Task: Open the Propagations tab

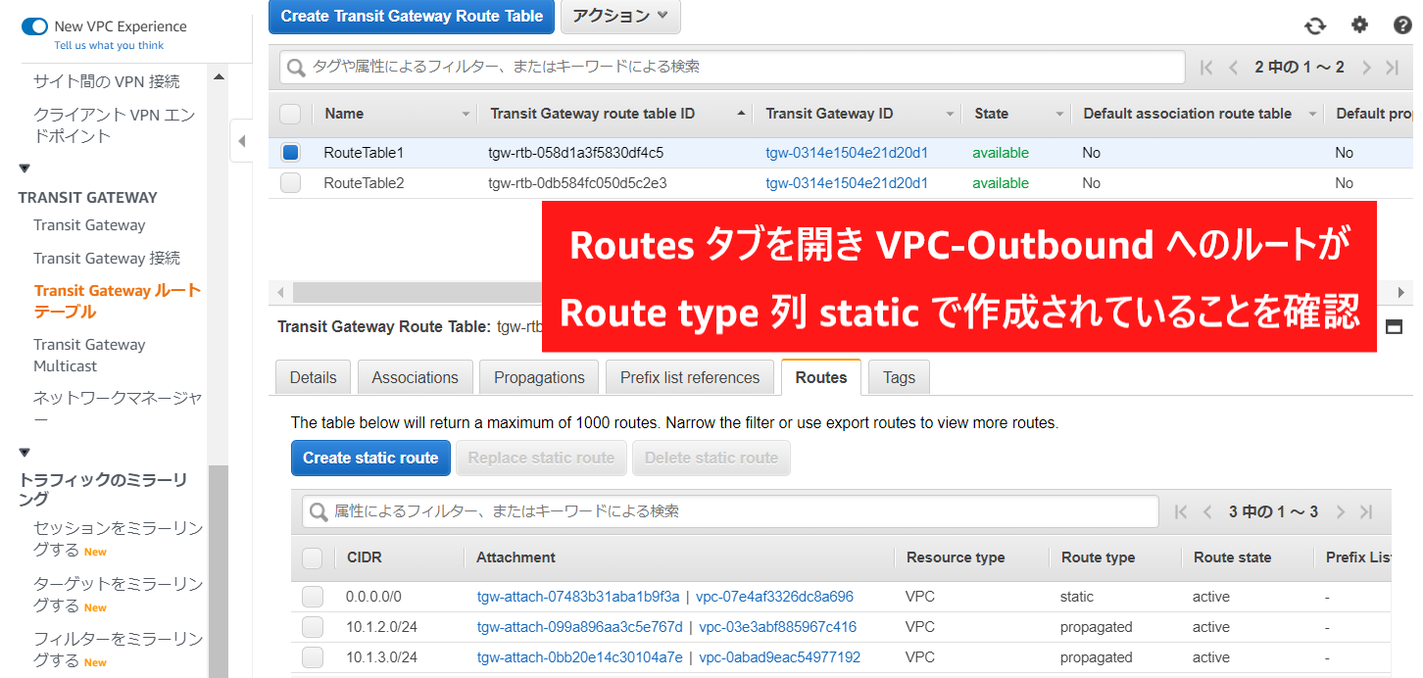Action: tap(539, 377)
